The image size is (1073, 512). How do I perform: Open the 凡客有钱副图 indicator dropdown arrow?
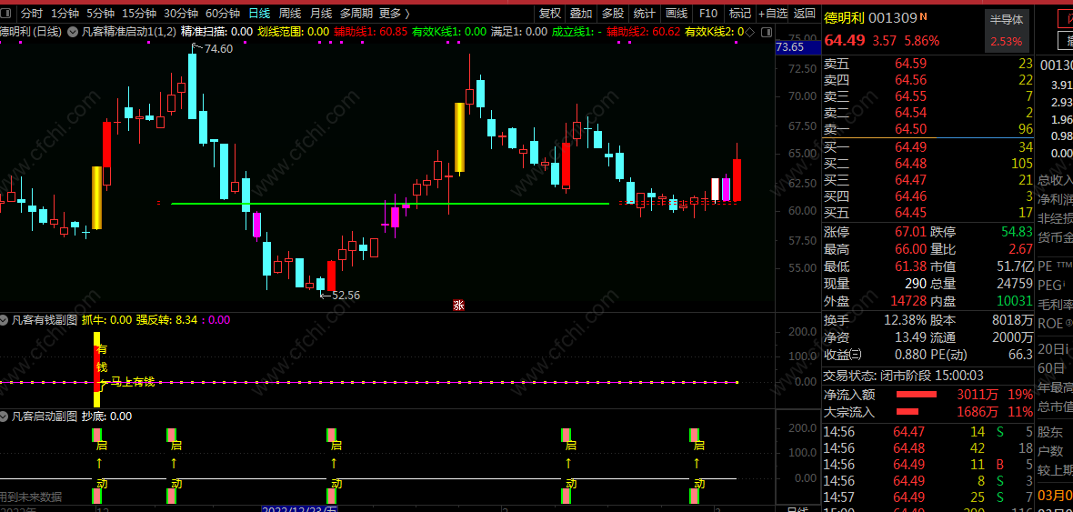click(5, 319)
